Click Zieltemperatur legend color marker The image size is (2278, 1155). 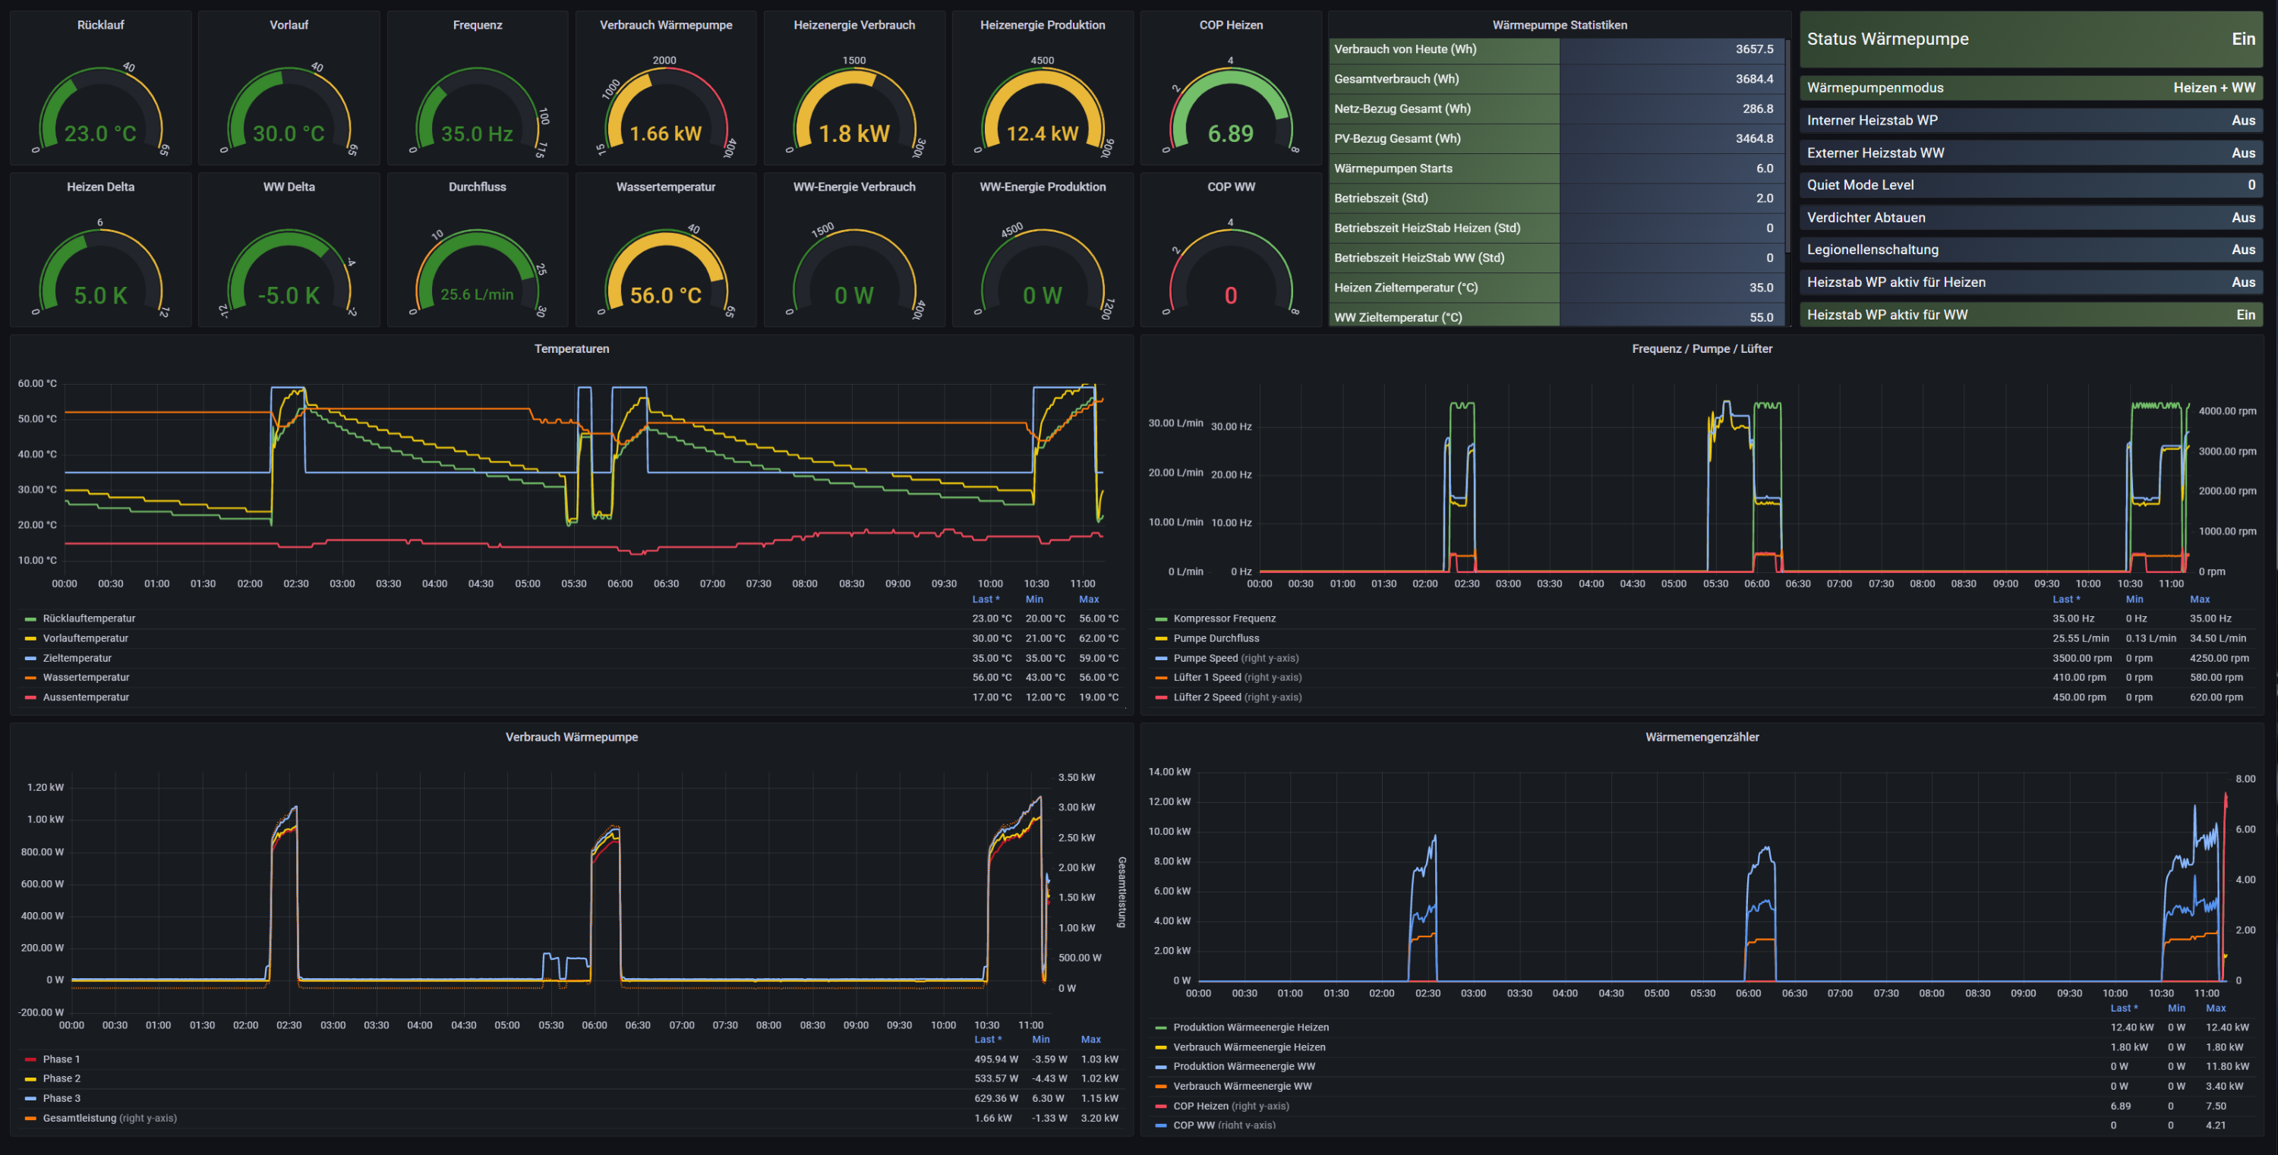30,659
